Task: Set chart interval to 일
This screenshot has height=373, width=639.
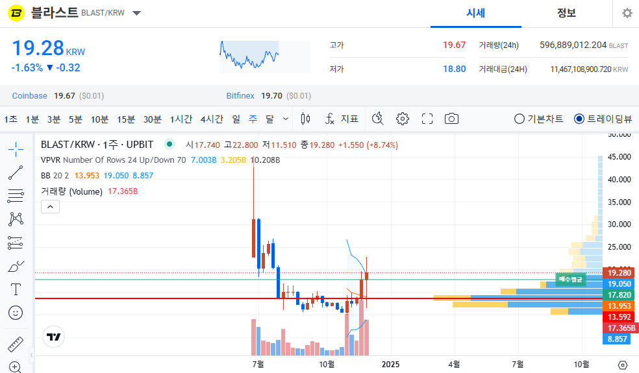Action: [236, 119]
